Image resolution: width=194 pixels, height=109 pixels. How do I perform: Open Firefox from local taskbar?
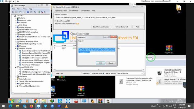(x=32, y=106)
